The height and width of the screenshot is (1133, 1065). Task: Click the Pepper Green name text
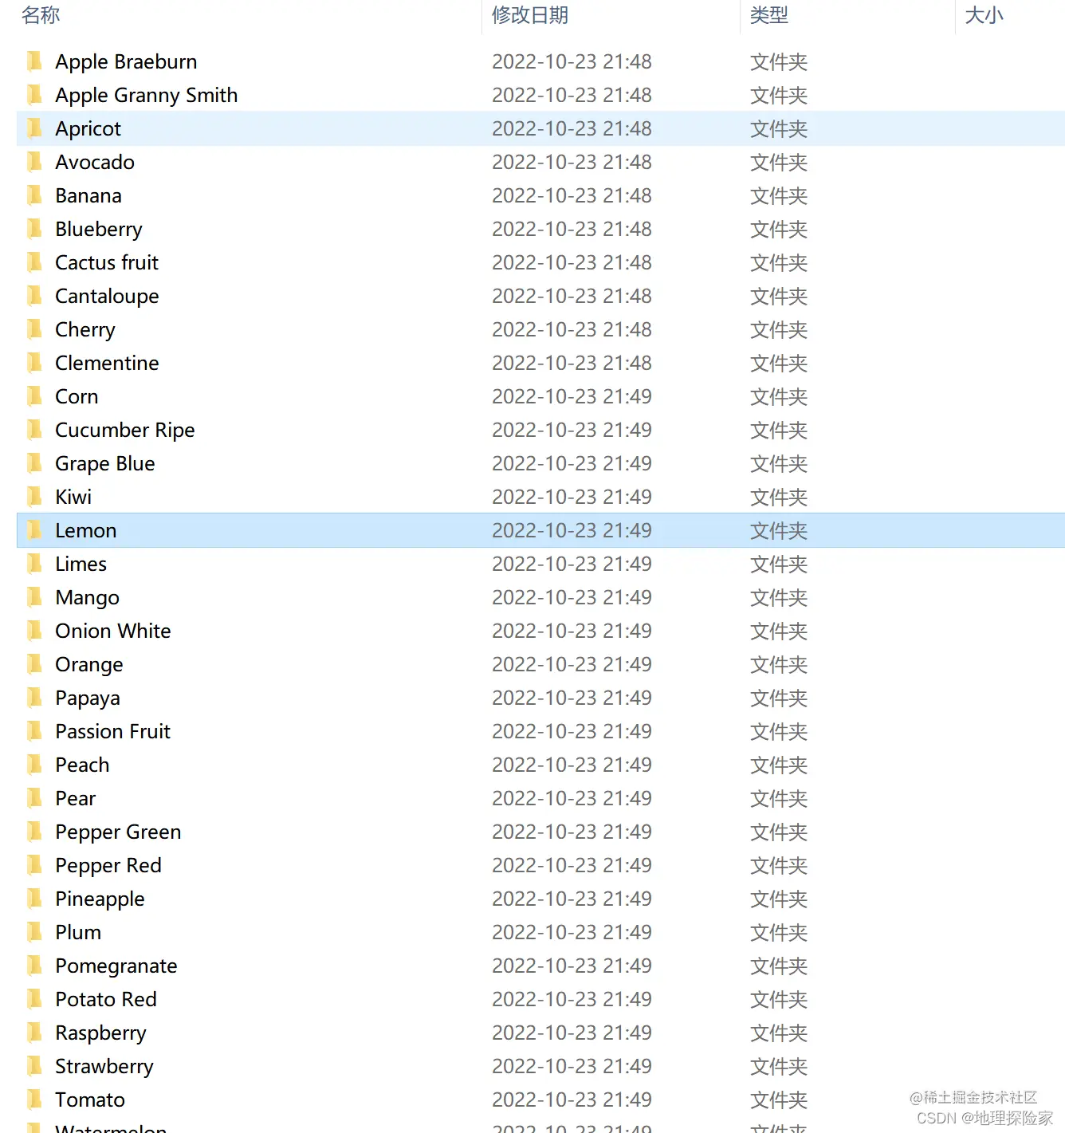(x=118, y=832)
